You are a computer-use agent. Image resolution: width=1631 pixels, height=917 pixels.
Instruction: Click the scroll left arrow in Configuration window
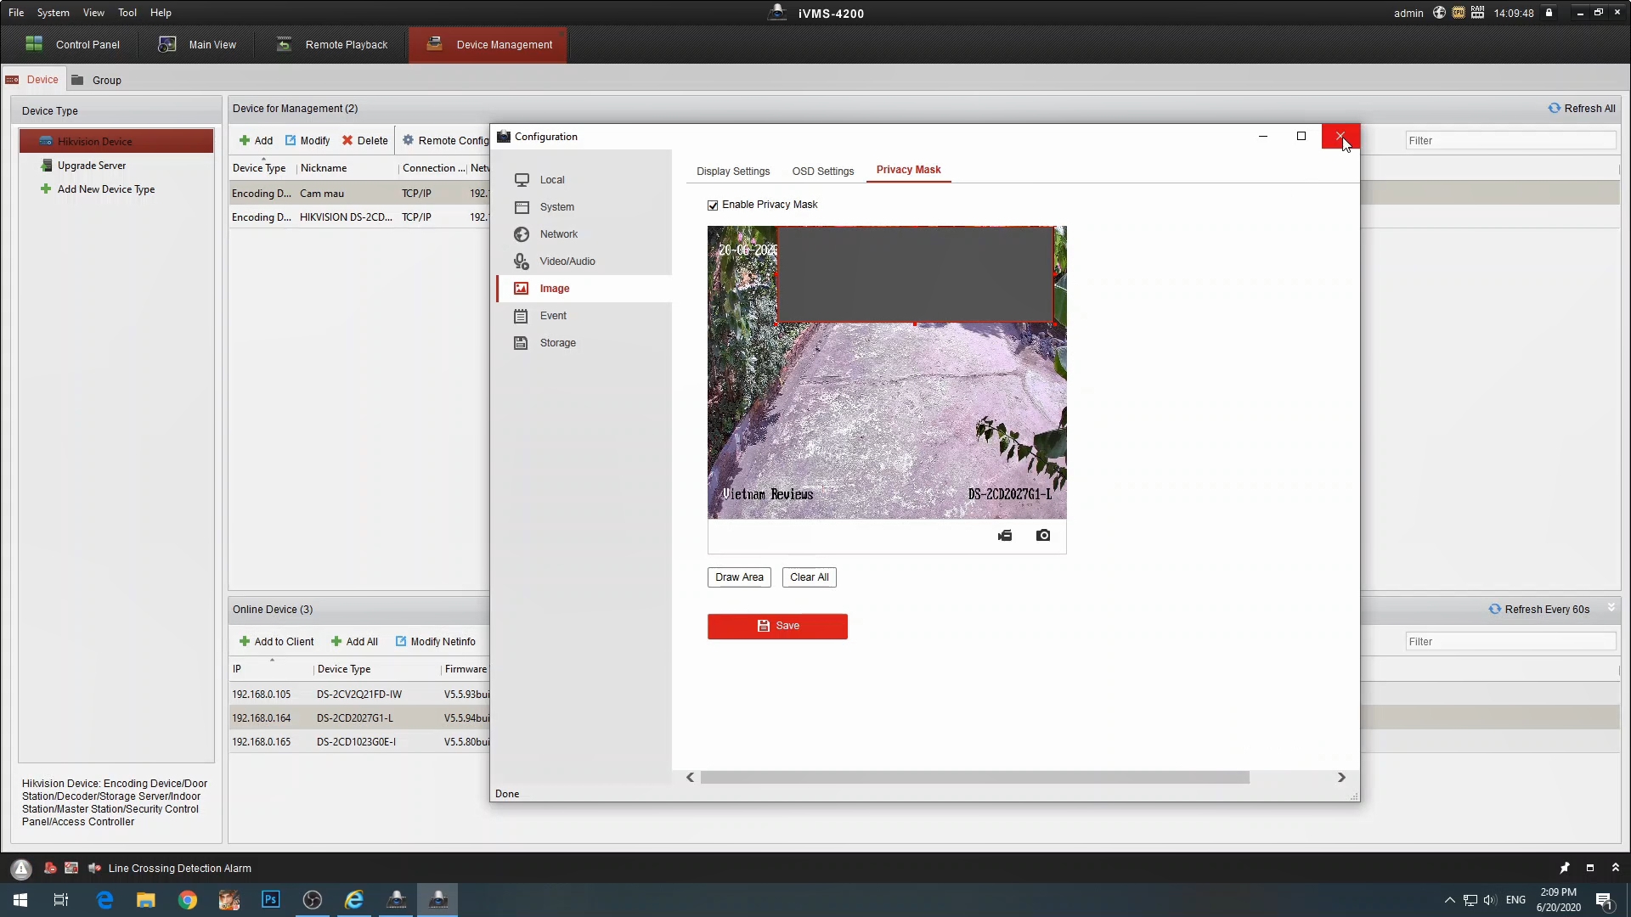coord(691,778)
